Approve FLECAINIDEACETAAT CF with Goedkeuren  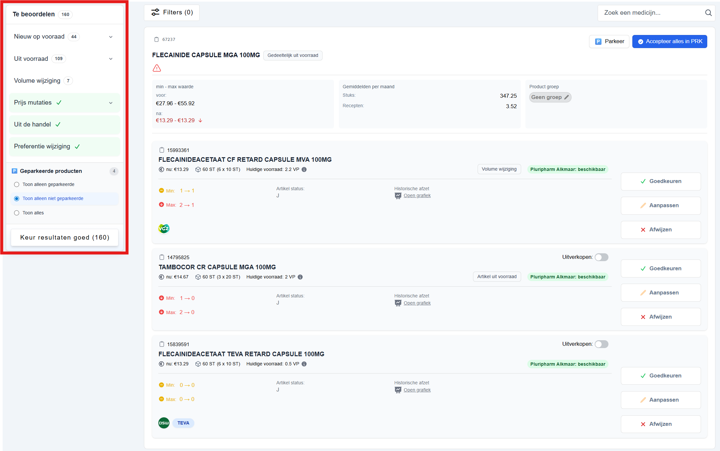click(x=661, y=181)
